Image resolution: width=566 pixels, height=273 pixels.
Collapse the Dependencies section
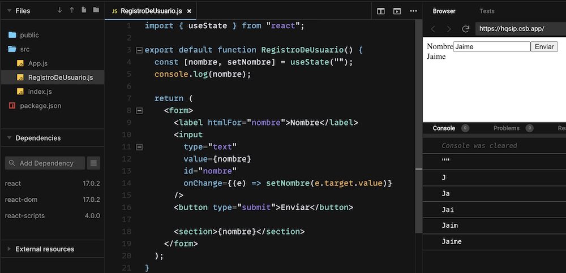pos(8,138)
